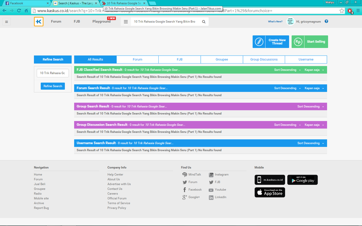Click the search magnifier icon
Image resolution: width=362 pixels, height=226 pixels.
pyautogui.click(x=204, y=22)
